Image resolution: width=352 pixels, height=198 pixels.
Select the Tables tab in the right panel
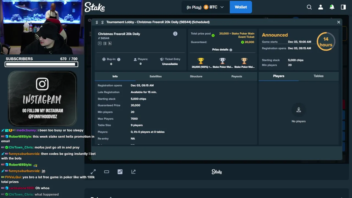tap(318, 76)
